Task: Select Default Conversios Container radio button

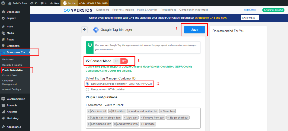Action: (x=87, y=84)
